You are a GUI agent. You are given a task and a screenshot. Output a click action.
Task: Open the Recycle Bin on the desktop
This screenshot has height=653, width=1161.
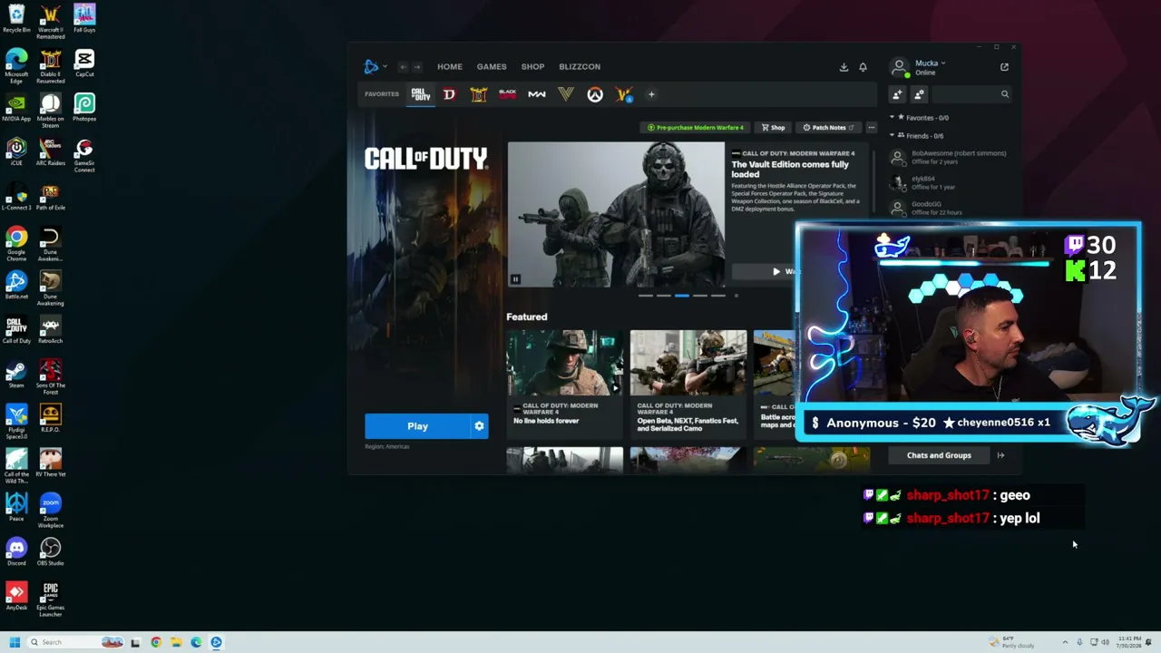point(16,19)
